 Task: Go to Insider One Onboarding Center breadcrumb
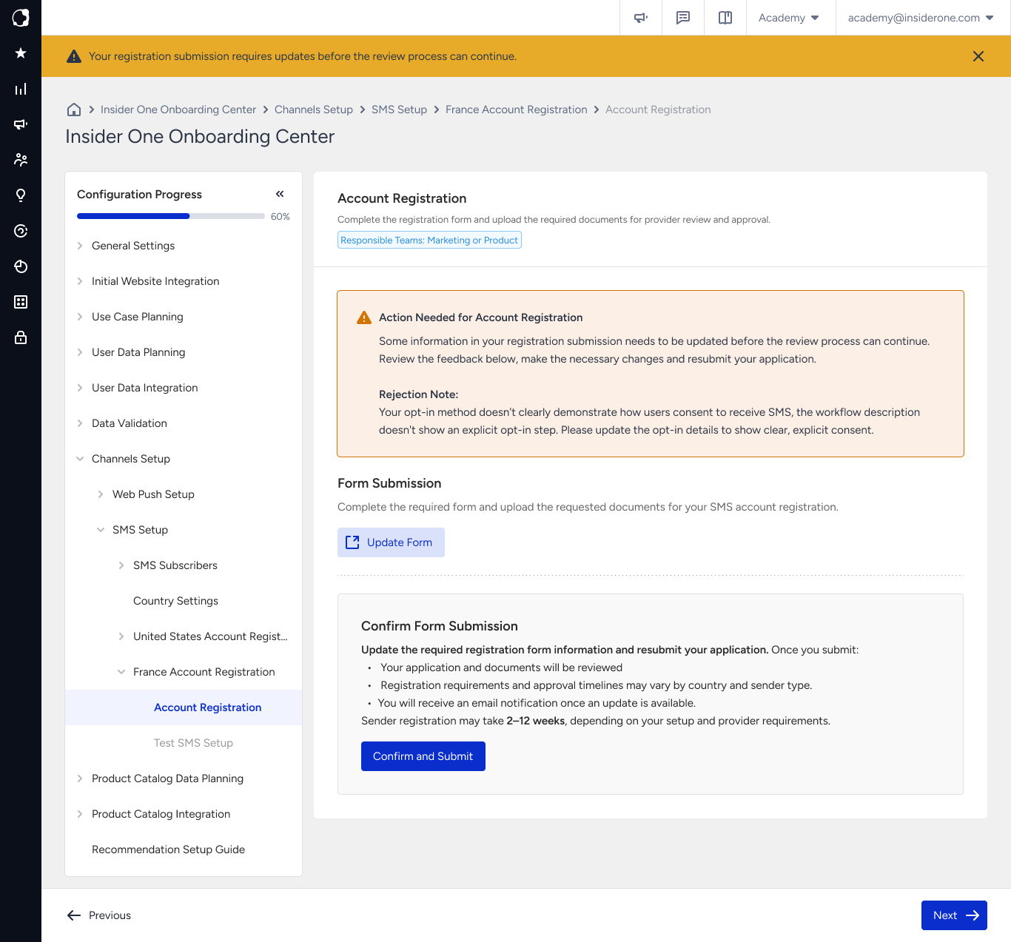178,110
